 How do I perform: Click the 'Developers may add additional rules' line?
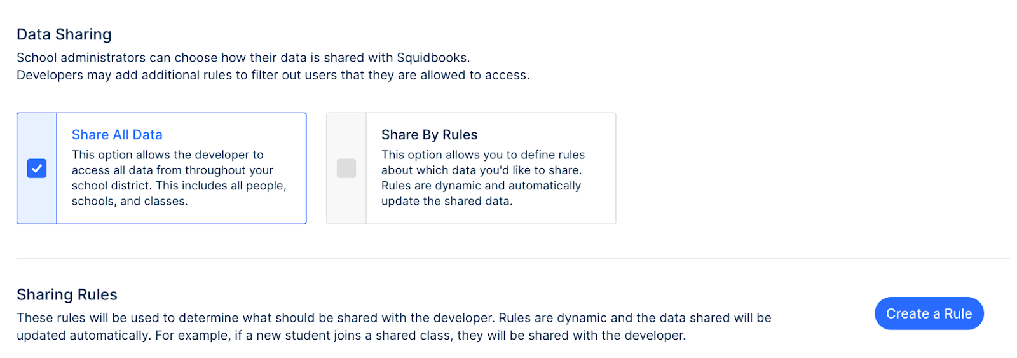pyautogui.click(x=273, y=75)
